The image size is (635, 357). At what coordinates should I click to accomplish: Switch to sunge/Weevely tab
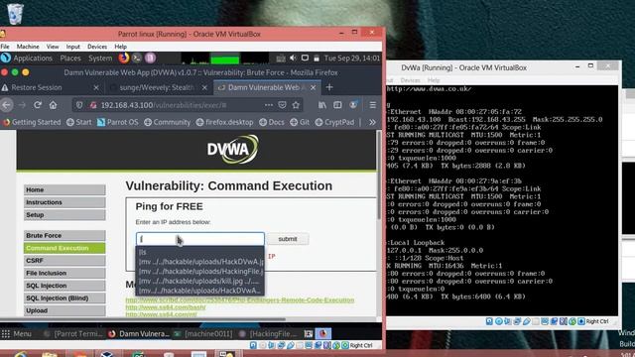tap(159, 87)
